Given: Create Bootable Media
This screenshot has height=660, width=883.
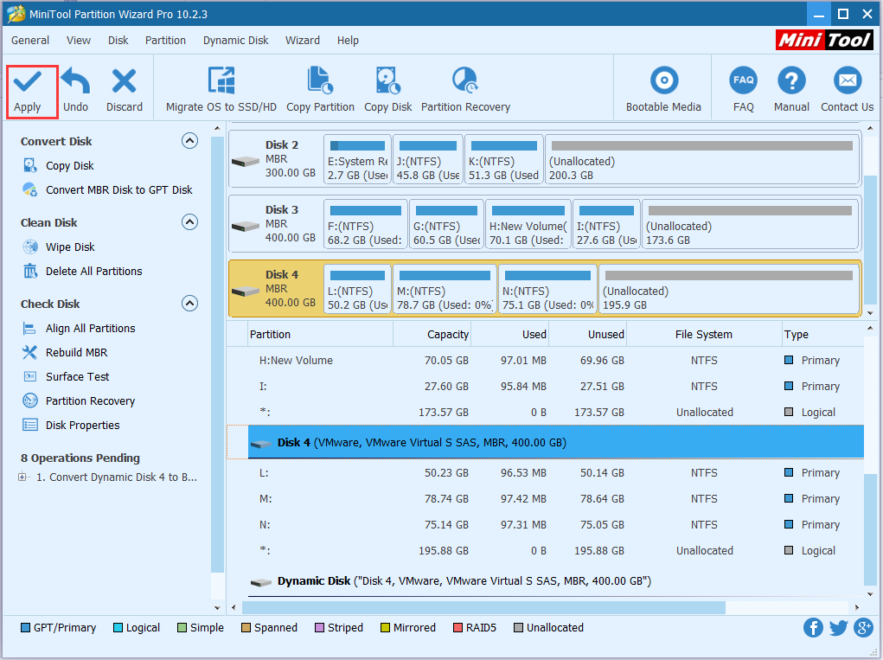Looking at the screenshot, I should point(663,92).
